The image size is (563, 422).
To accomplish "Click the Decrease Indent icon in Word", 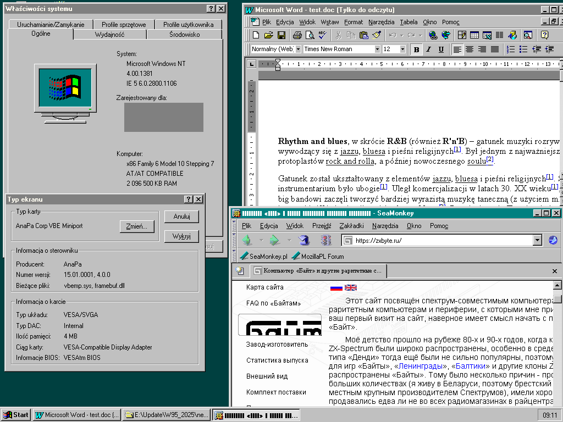I will (537, 49).
